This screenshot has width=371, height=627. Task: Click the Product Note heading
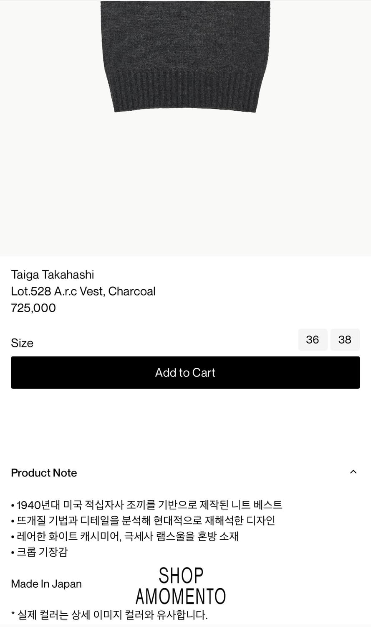pyautogui.click(x=44, y=473)
